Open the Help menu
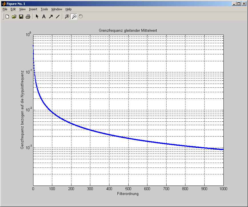The height and width of the screenshot is (207, 248). [x=69, y=9]
